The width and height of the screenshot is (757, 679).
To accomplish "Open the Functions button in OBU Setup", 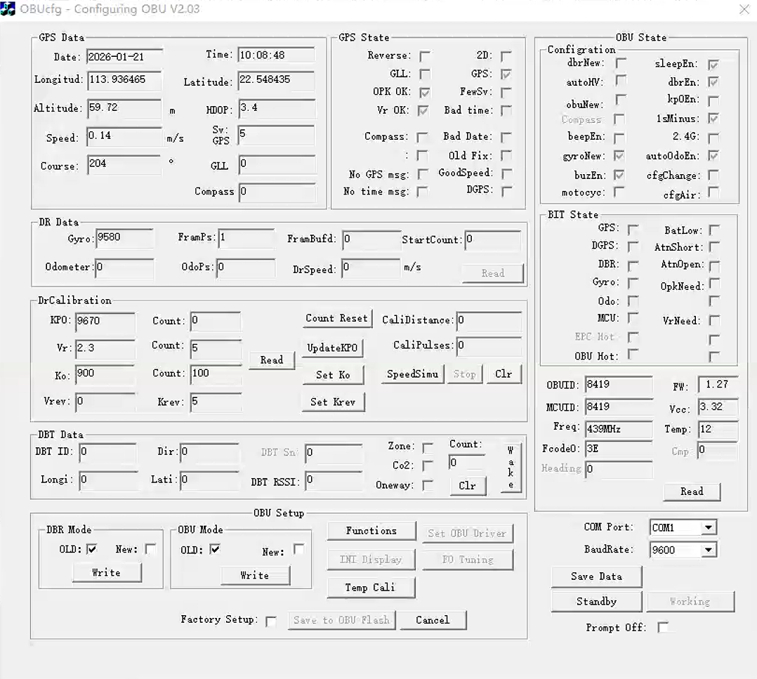I will coord(371,532).
